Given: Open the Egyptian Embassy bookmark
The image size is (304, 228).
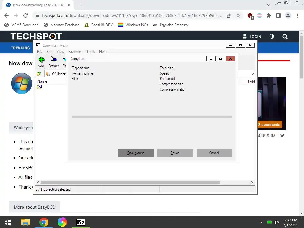Looking at the screenshot, I should pyautogui.click(x=171, y=25).
